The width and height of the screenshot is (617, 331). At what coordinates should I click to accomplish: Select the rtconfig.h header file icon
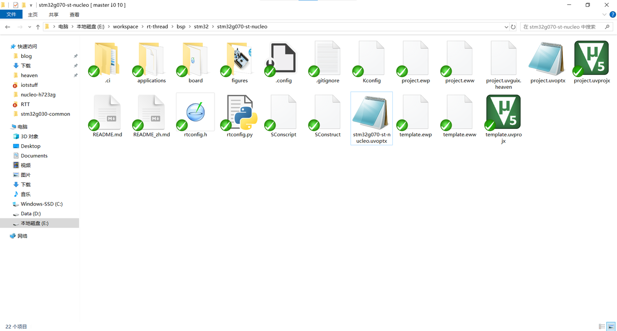pyautogui.click(x=195, y=113)
